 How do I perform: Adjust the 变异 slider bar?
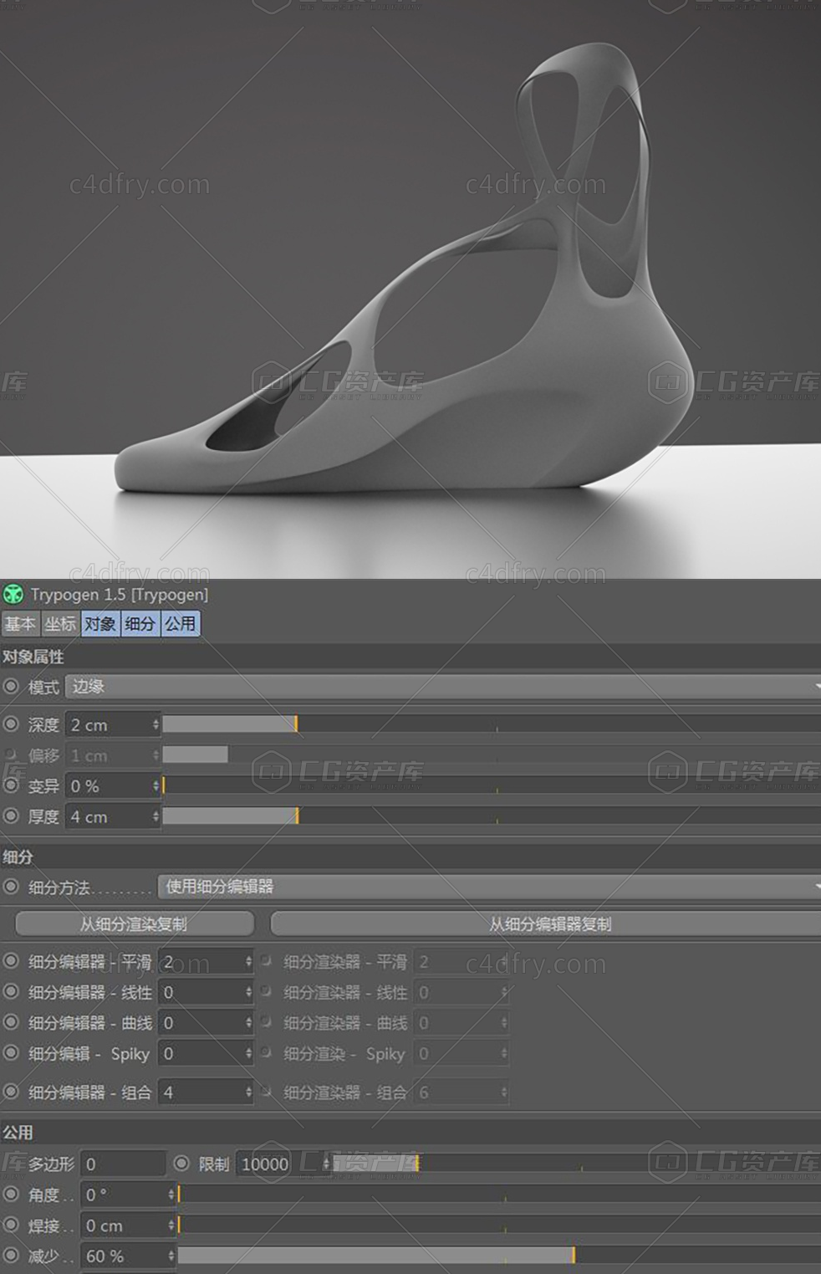[492, 785]
